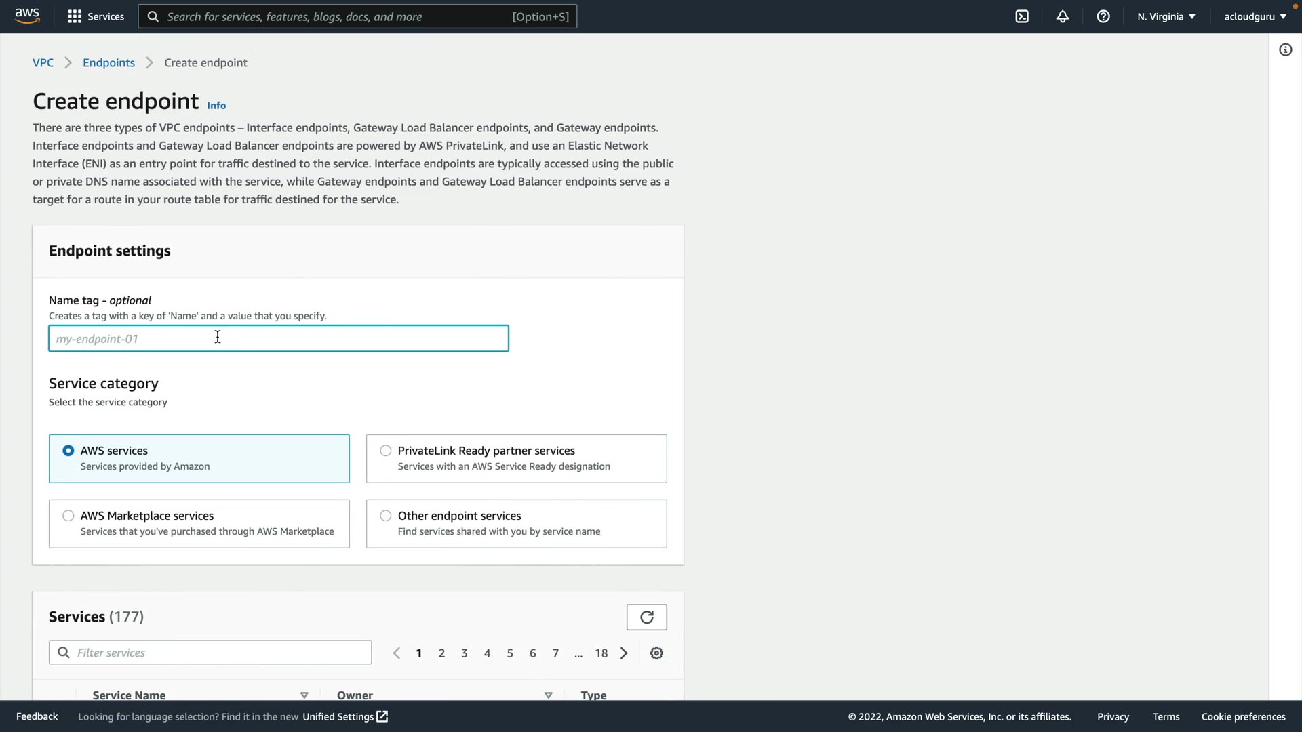Open the info panel icon at right
Viewport: 1302px width, 732px height.
pos(1285,49)
